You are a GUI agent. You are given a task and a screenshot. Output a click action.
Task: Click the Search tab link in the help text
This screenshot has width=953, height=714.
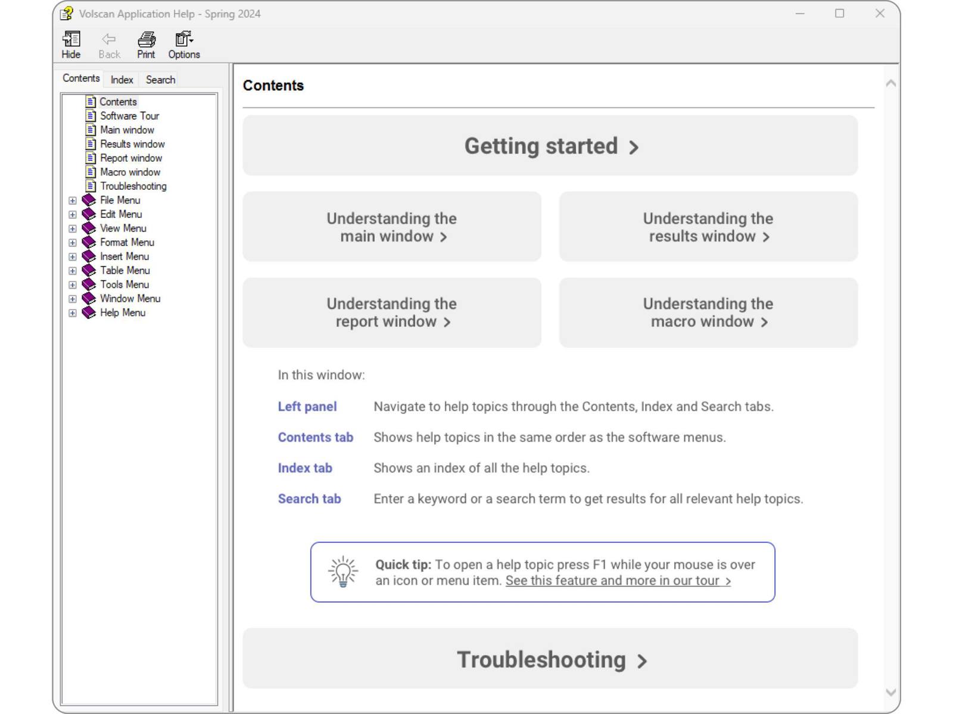tap(310, 499)
